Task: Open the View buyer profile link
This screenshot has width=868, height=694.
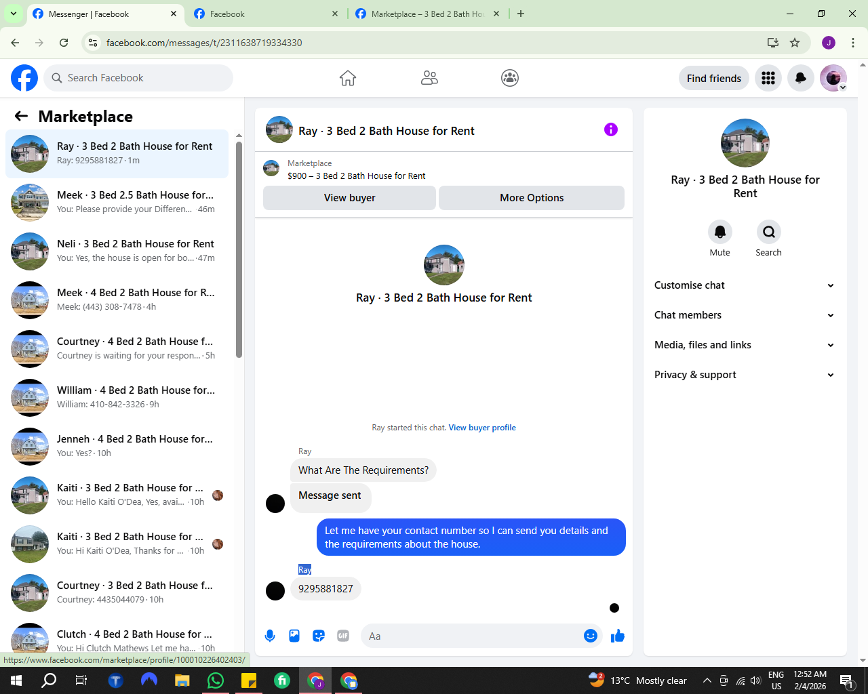Action: click(482, 428)
